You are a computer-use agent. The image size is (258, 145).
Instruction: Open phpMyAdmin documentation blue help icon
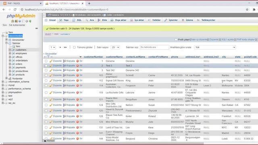[20, 21]
